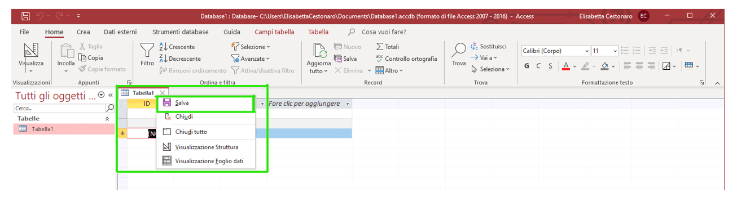Switch to the Crea tab

click(83, 32)
